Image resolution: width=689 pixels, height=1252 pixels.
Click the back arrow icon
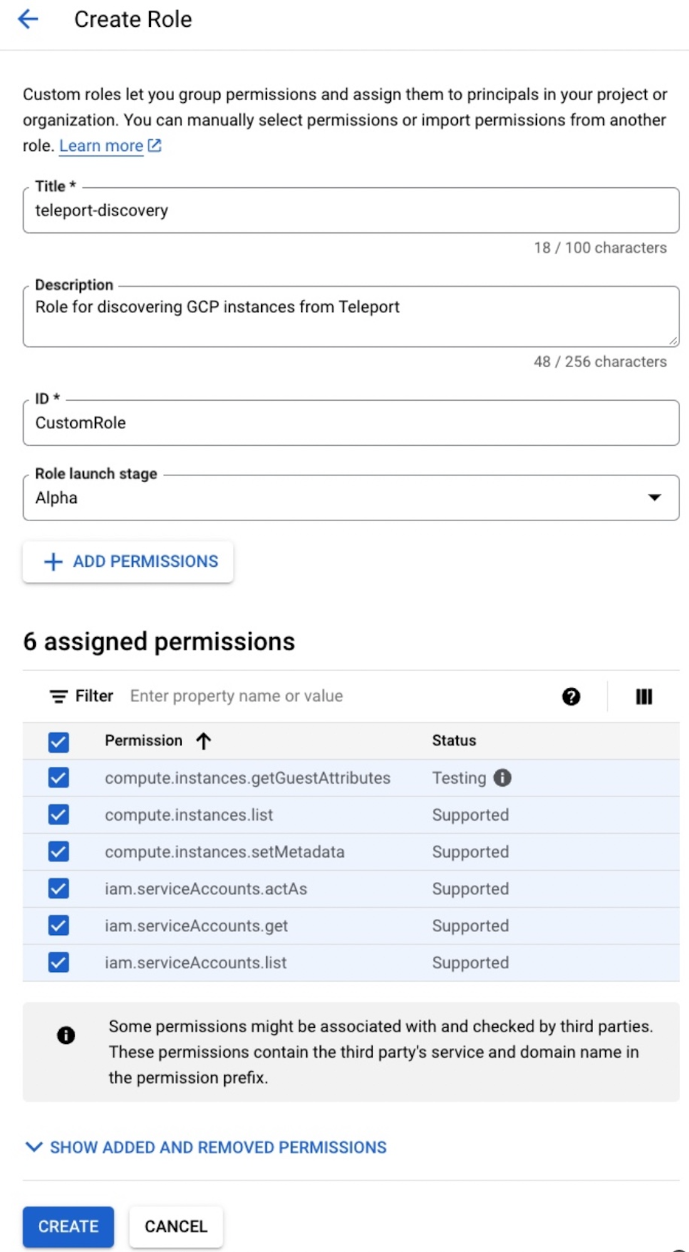(28, 19)
